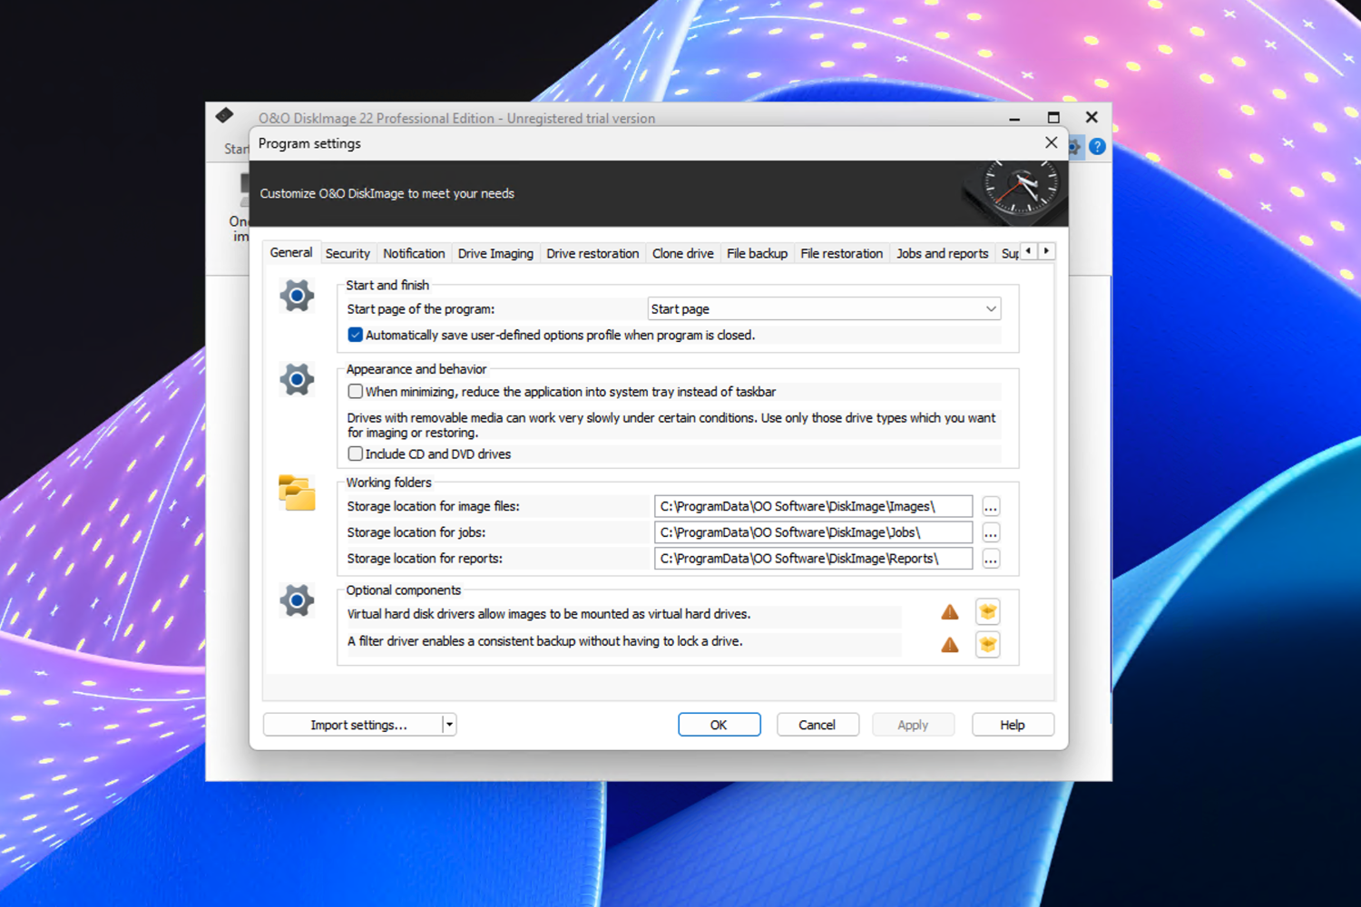The image size is (1361, 907).
Task: Open the Drive restoration tab
Action: click(592, 254)
